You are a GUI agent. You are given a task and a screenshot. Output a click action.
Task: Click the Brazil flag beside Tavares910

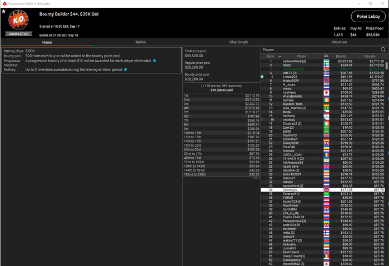tap(327, 194)
